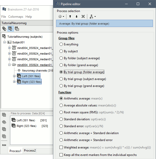Viewport: 156px width, 159px height.
Task: Move the selected process up
Action: [x=70, y=16]
